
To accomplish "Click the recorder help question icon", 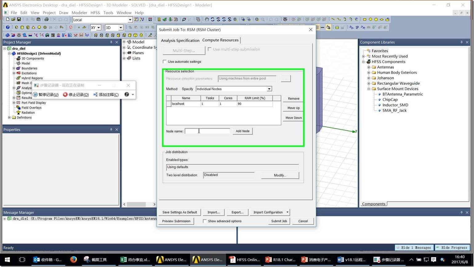I will pyautogui.click(x=127, y=94).
